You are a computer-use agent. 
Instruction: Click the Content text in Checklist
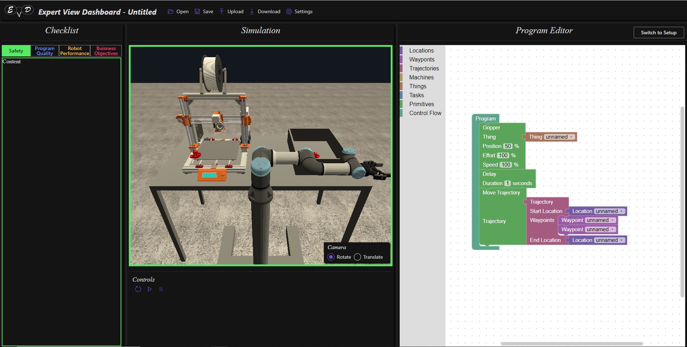12,61
